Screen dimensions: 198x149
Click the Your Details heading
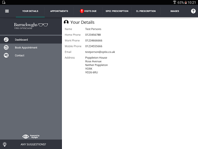[82, 22]
